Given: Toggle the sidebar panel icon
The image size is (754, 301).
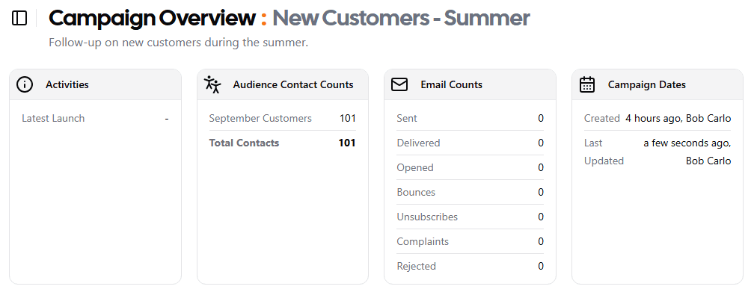Looking at the screenshot, I should (x=19, y=18).
